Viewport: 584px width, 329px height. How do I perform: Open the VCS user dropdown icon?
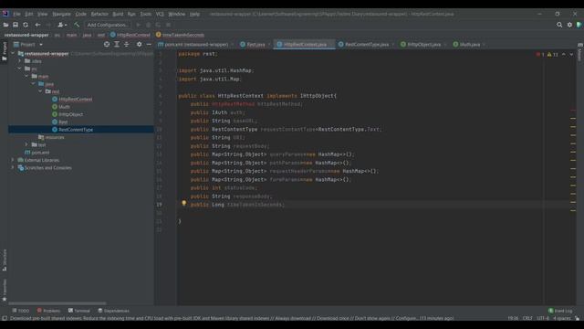point(62,25)
